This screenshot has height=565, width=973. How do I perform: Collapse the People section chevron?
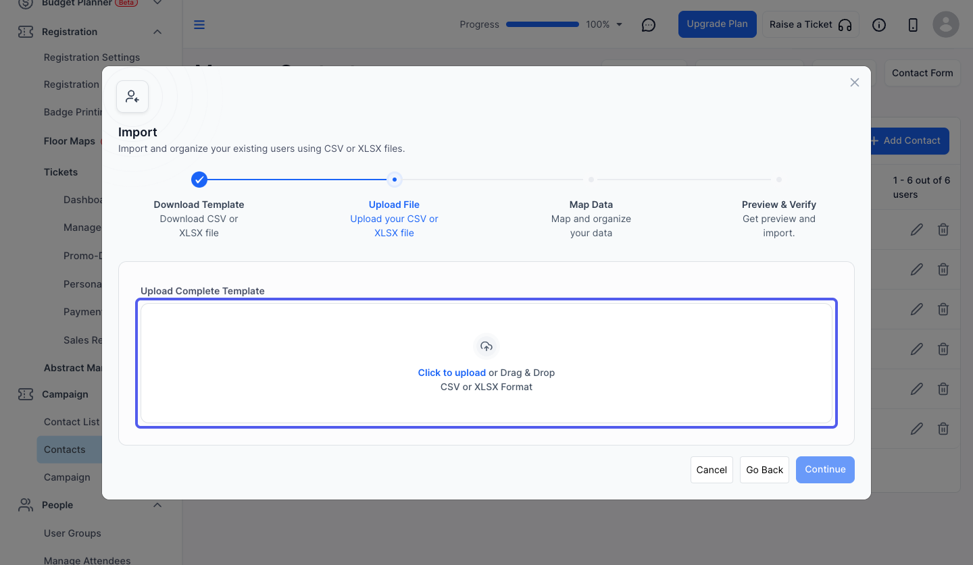coord(157,505)
